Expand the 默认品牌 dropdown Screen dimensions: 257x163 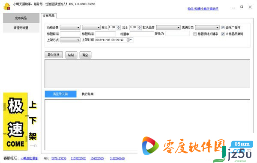pyautogui.click(x=168, y=27)
